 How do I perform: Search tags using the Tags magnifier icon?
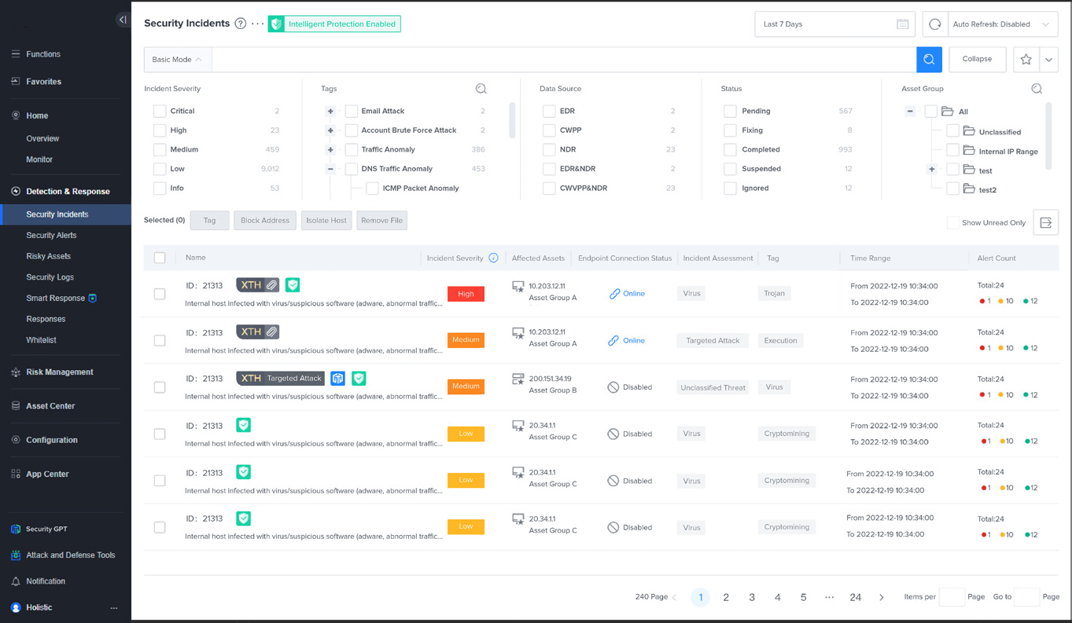(x=481, y=89)
